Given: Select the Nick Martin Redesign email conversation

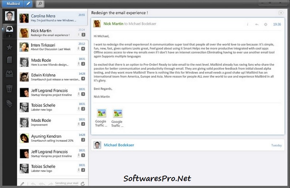Looking at the screenshot, I should click(x=53, y=33).
